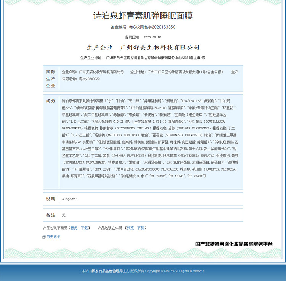The width and height of the screenshot is (286, 281).
Task: Download the 产品包装立体图 image
Action: [141, 228]
